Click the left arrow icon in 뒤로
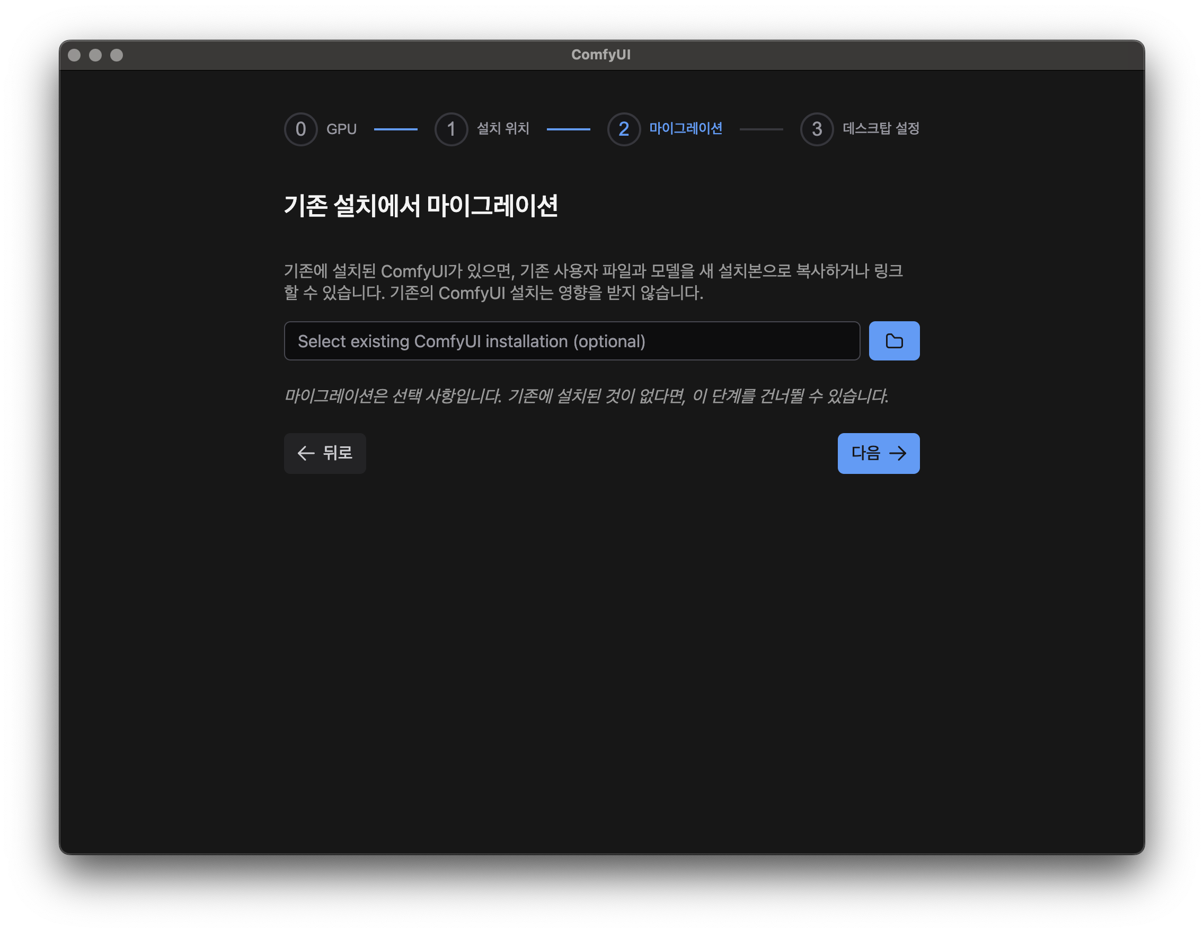Viewport: 1204px width, 933px height. [306, 453]
